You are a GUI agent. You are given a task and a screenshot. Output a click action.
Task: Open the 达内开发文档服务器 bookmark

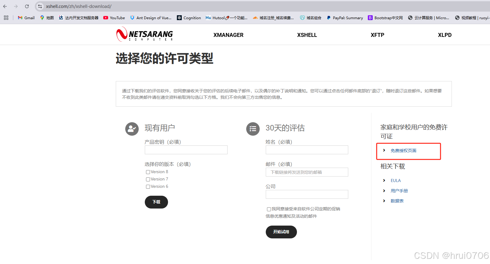[79, 18]
